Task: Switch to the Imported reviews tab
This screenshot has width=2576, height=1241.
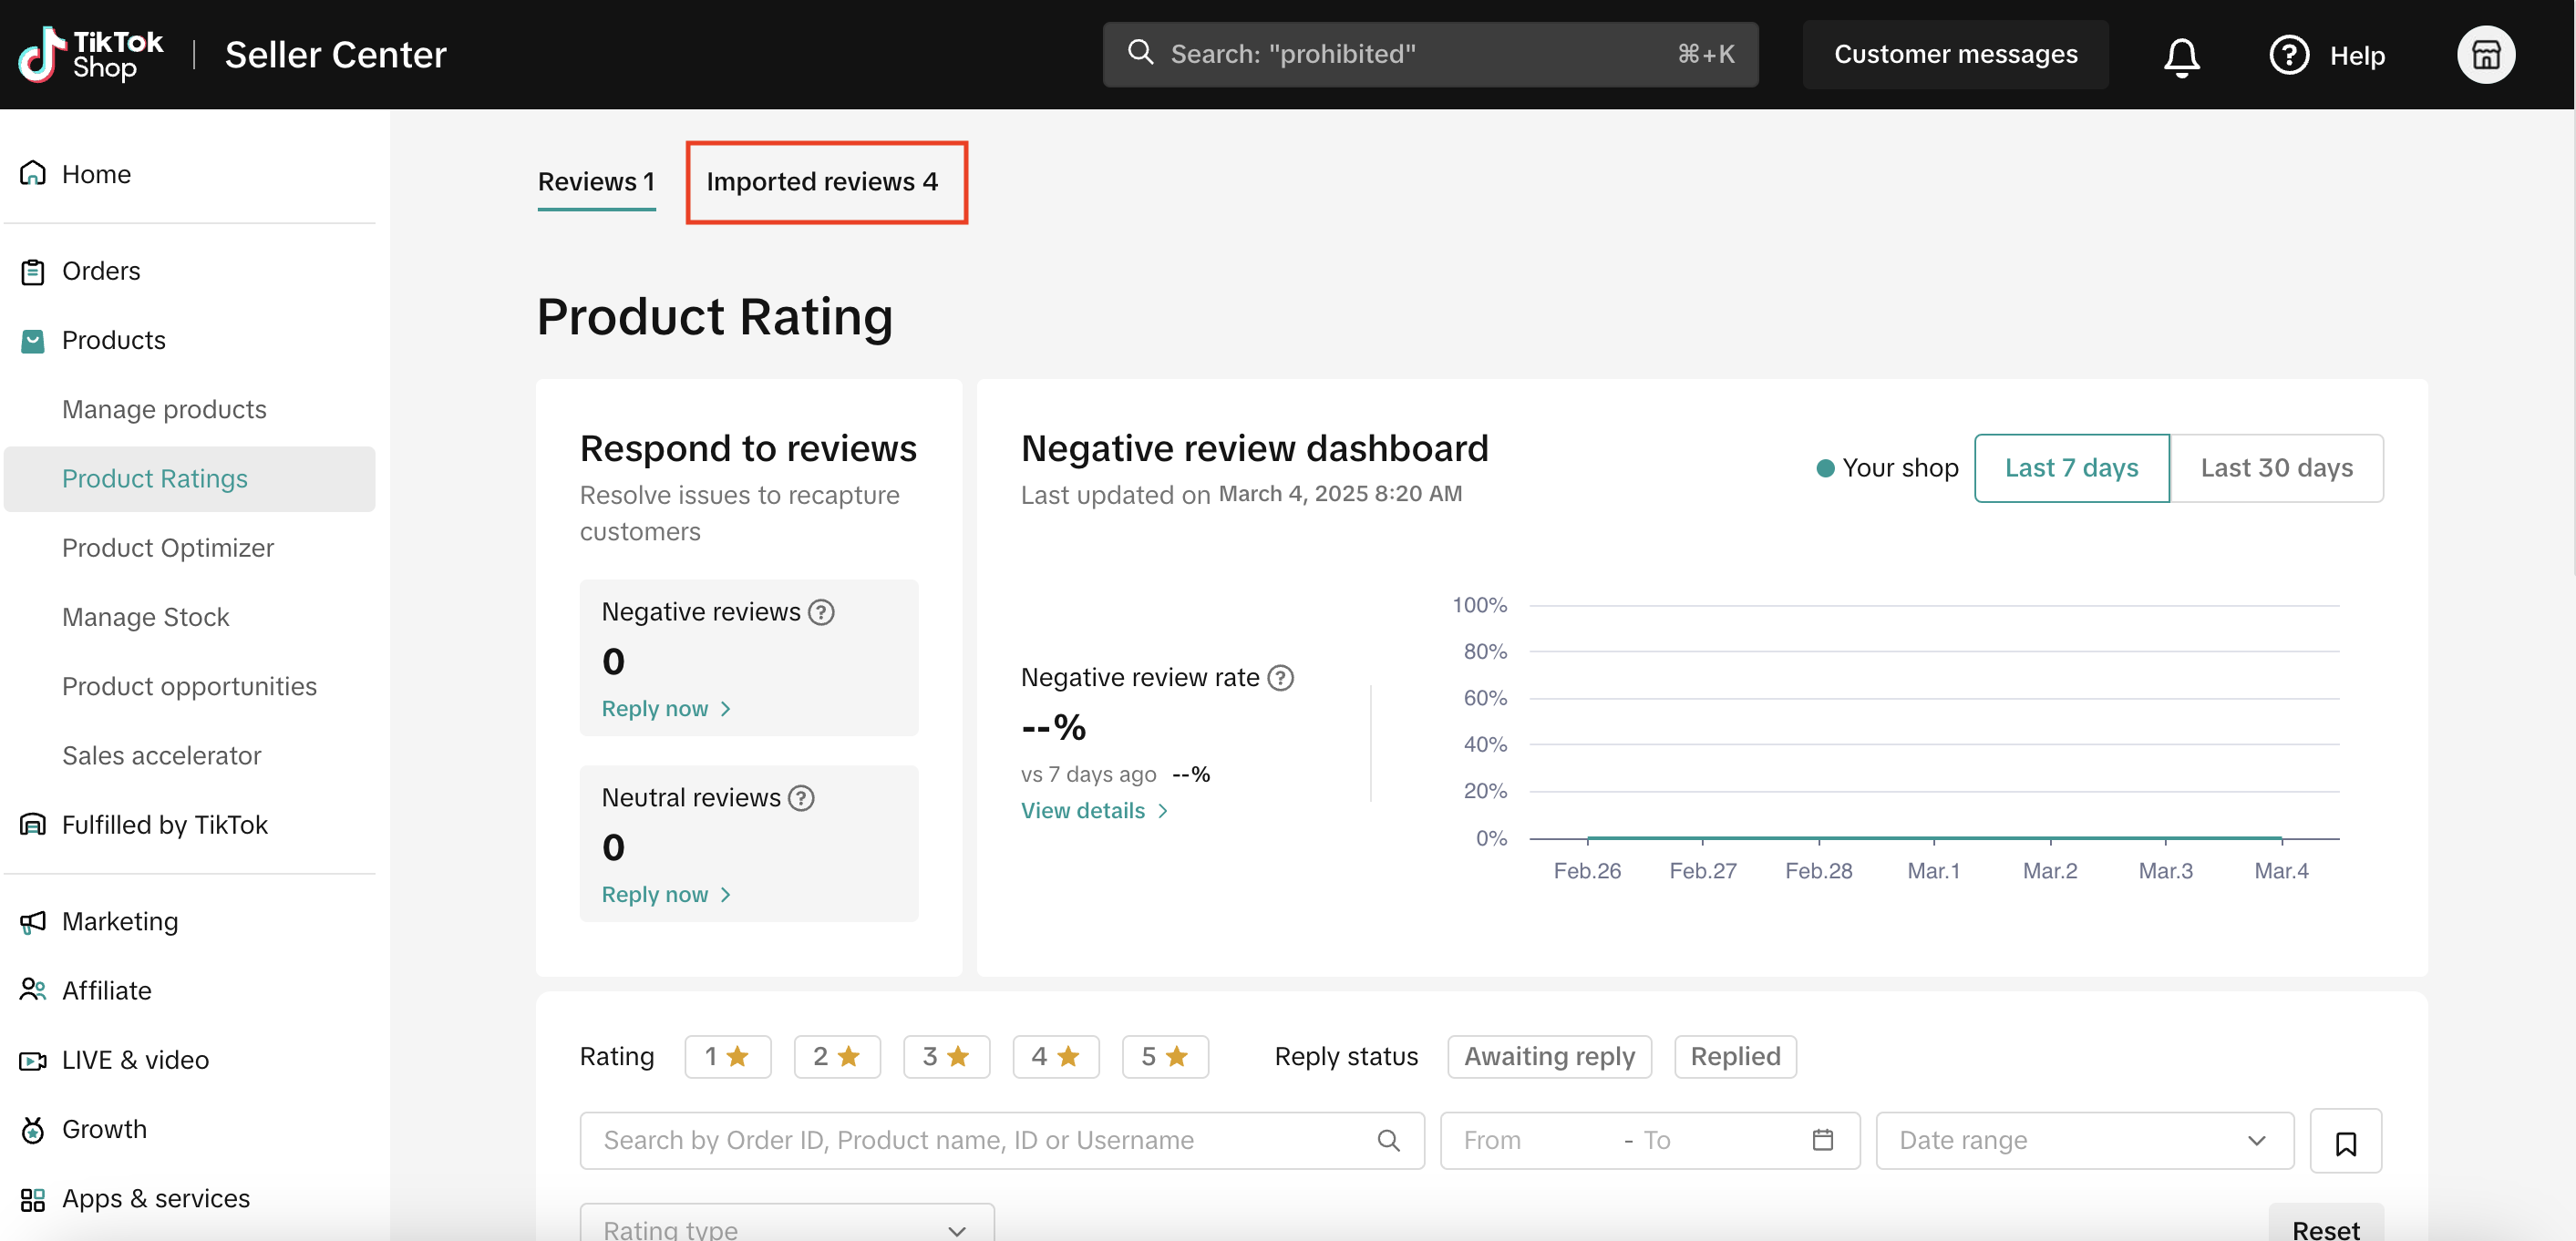Action: pyautogui.click(x=822, y=182)
